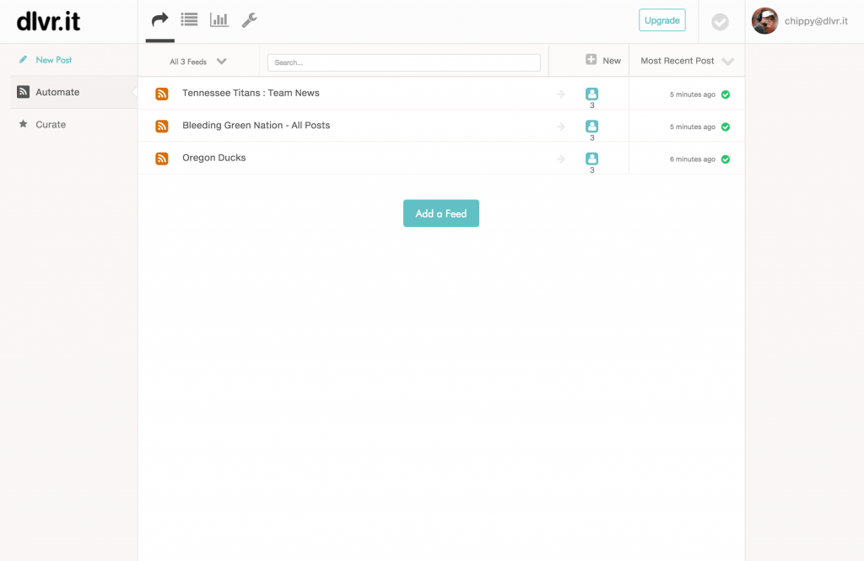Viewport: 864px width, 561px height.
Task: Click the gray checkmark status icon
Action: coord(720,22)
